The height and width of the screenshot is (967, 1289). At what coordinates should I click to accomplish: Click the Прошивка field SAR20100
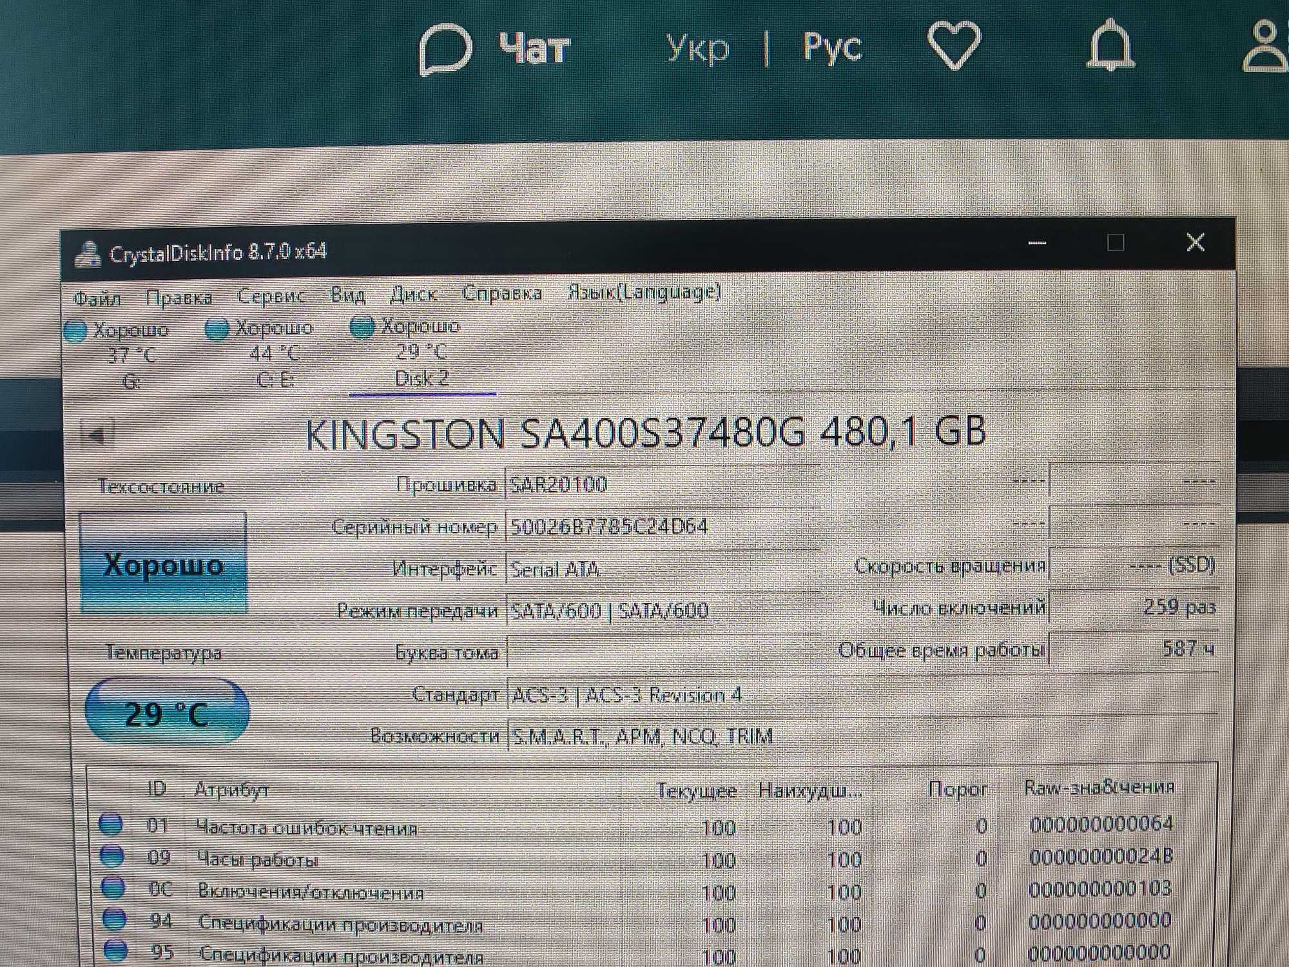pos(663,484)
